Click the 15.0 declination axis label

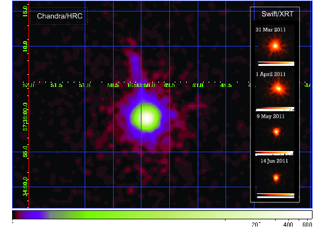(x=25, y=11)
